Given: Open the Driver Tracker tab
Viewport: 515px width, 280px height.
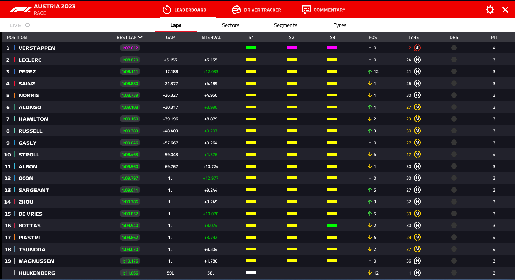Looking at the screenshot, I should click(257, 10).
